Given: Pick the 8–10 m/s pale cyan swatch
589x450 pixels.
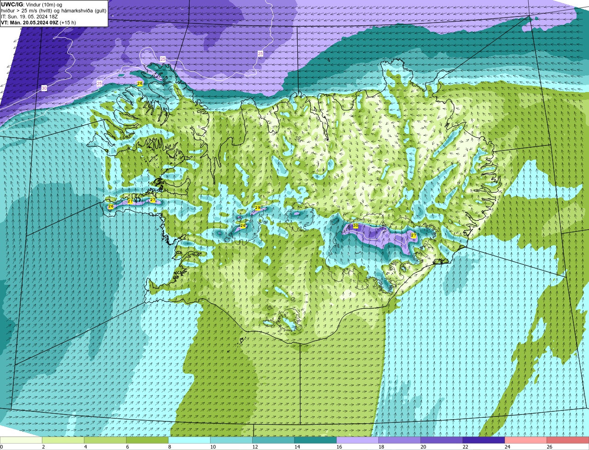Looking at the screenshot, I should (x=190, y=440).
